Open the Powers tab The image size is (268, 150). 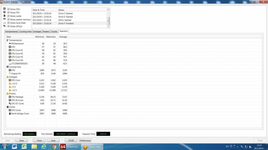coord(46,31)
